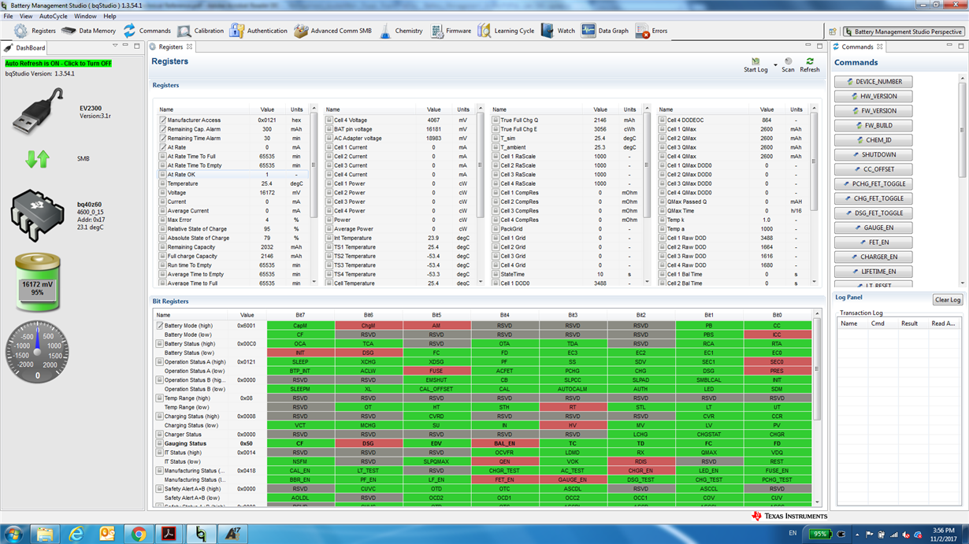This screenshot has width=969, height=544.
Task: Toggle the At Rate Time To Full checkbox
Action: coord(162,157)
